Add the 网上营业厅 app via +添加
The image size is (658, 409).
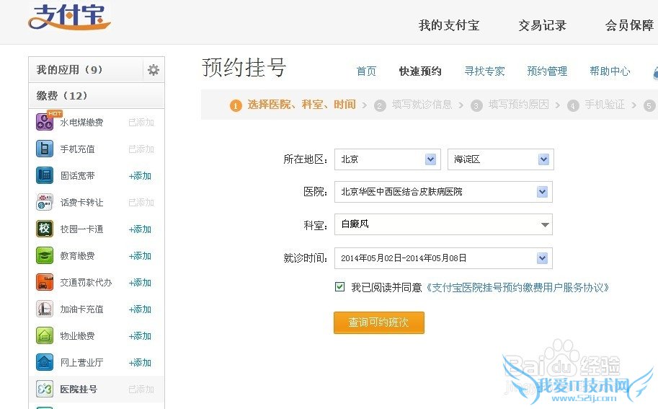point(140,362)
